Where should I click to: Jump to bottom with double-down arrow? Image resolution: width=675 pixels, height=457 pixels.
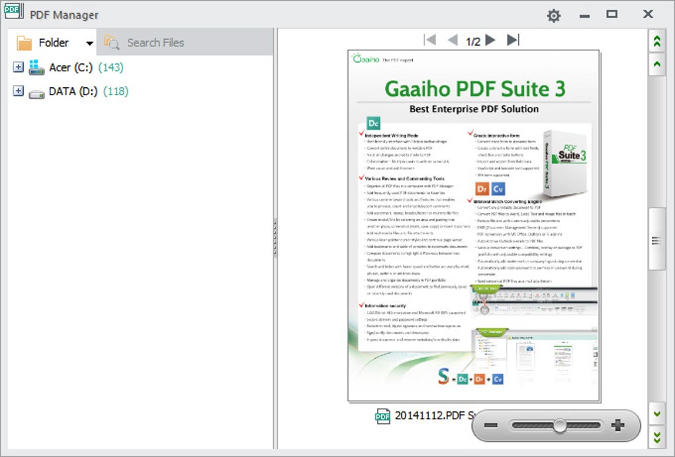[657, 437]
